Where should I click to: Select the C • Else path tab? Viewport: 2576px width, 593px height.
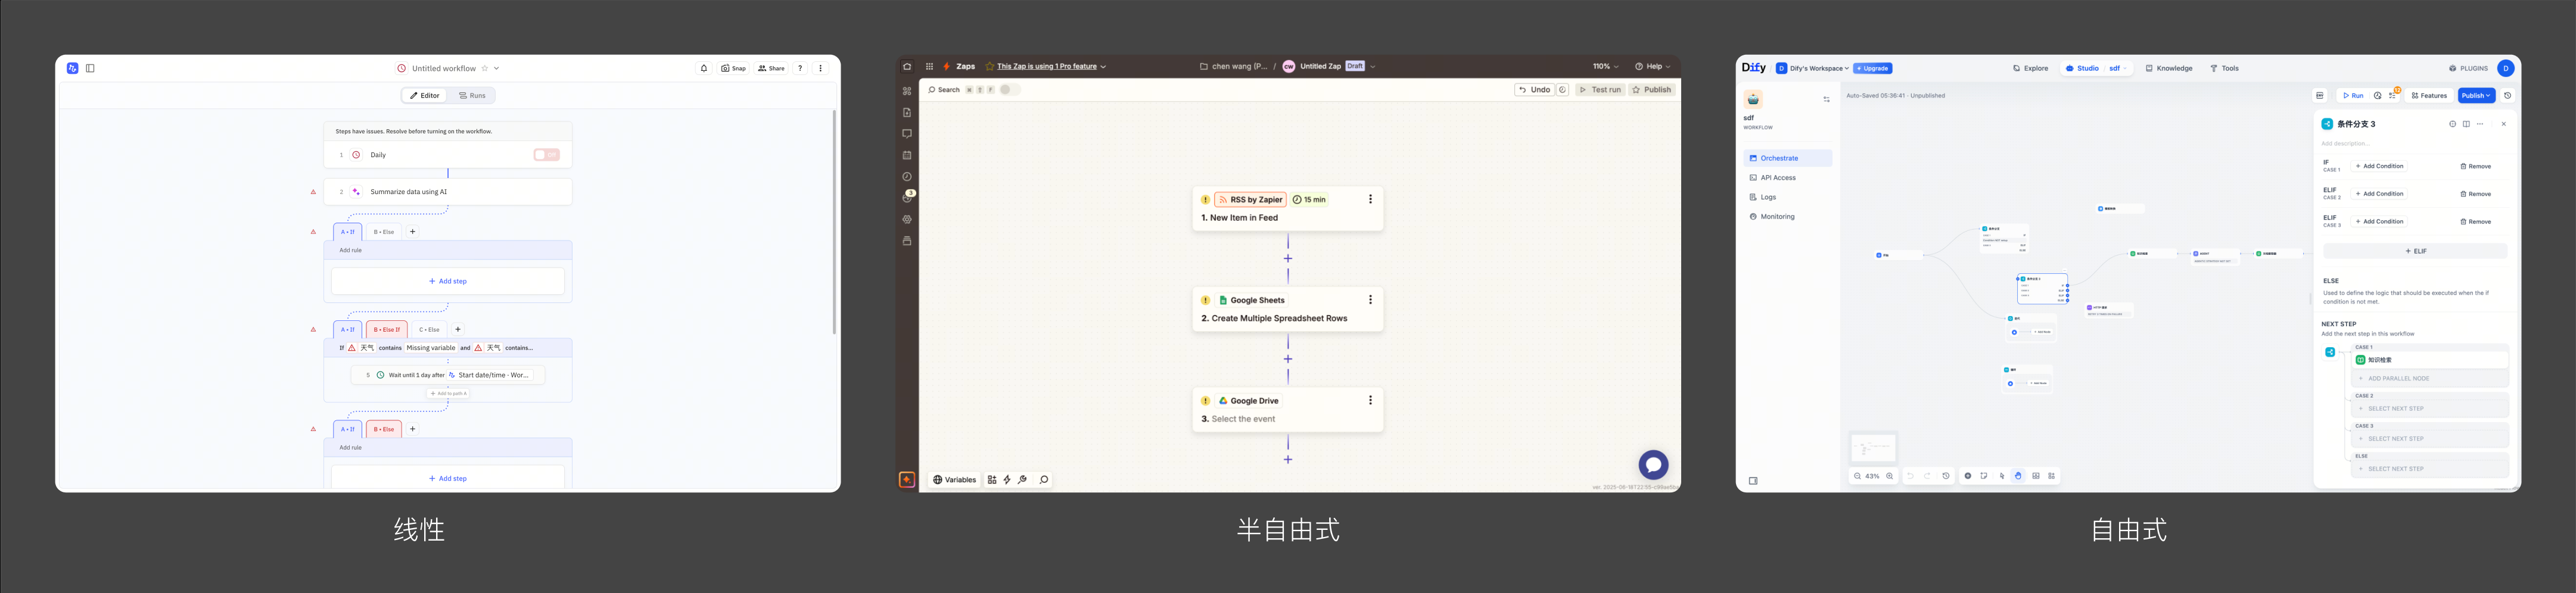click(x=429, y=329)
